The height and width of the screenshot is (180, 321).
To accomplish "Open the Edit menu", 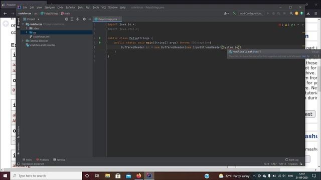I will point(32,7).
